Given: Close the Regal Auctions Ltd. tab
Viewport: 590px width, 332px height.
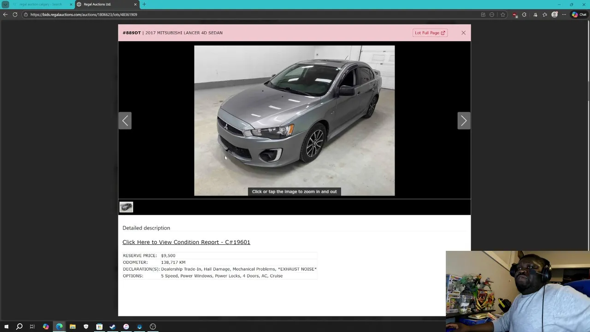Looking at the screenshot, I should point(135,4).
